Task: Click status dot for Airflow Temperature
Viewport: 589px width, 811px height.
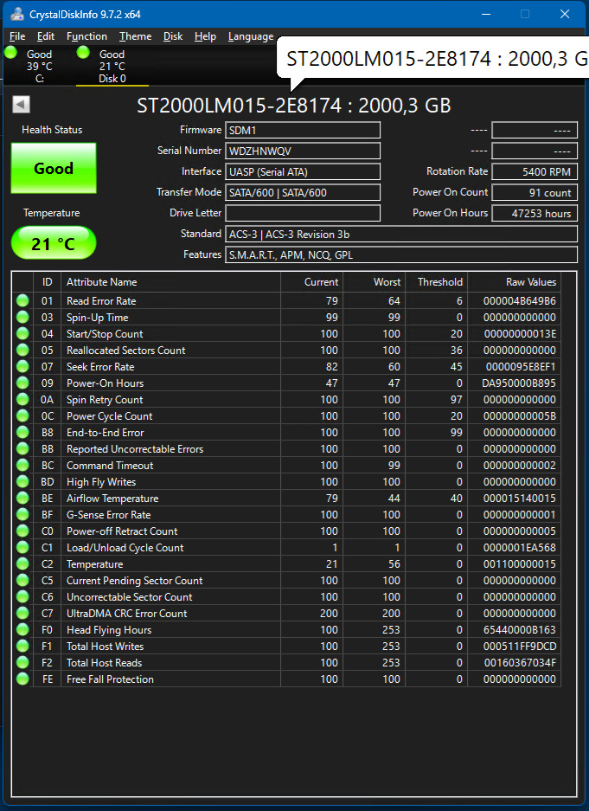Action: pyautogui.click(x=22, y=498)
